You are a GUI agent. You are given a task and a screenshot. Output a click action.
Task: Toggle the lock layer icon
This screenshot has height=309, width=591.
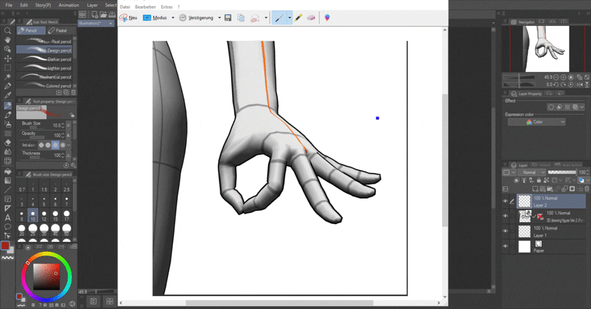(539, 180)
